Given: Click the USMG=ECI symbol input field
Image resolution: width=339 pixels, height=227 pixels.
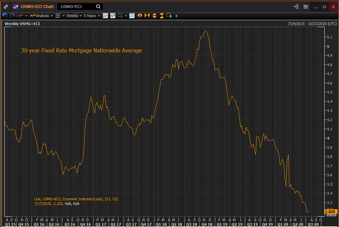Looking at the screenshot, I should click(x=77, y=6).
